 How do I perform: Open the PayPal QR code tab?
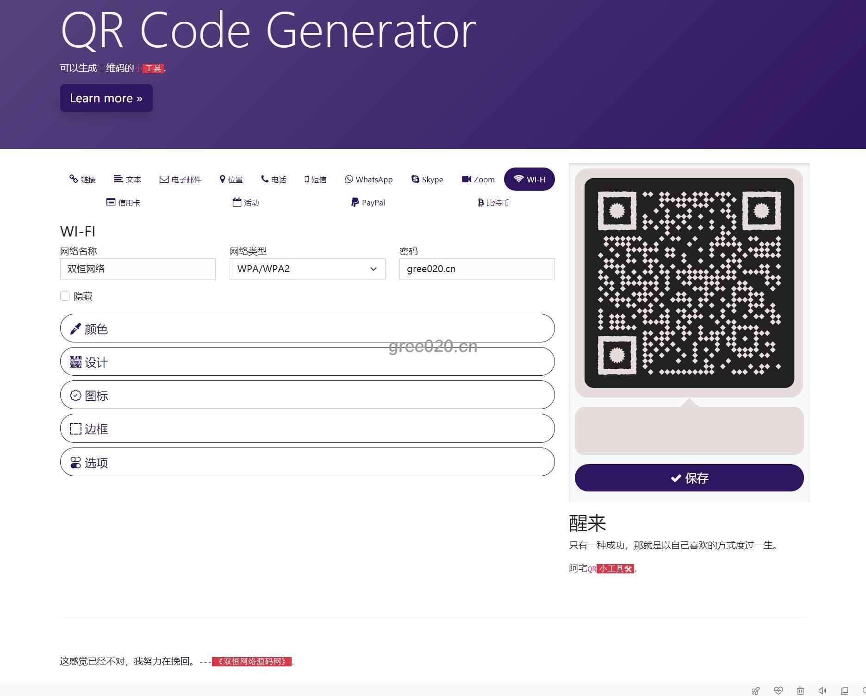368,203
